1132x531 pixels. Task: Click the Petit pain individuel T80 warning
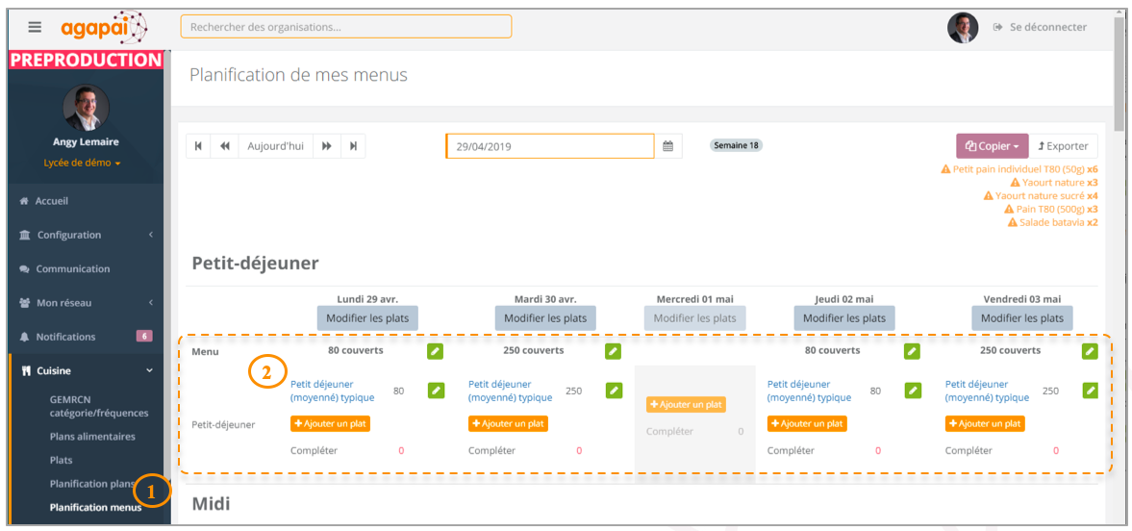tap(1019, 169)
